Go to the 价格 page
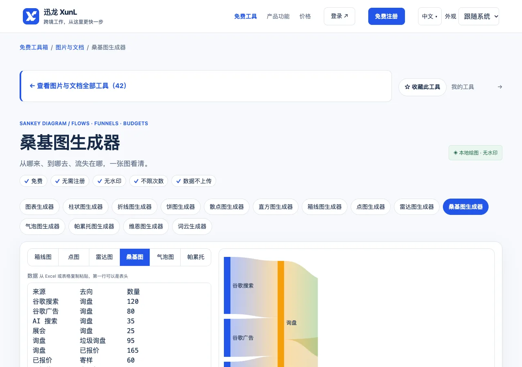Viewport: 522px width, 367px height. pyautogui.click(x=305, y=16)
